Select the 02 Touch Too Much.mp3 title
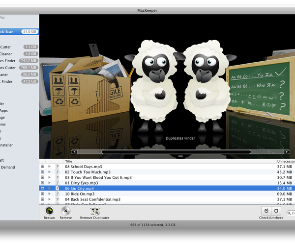The height and width of the screenshot is (245, 295). click(x=88, y=172)
